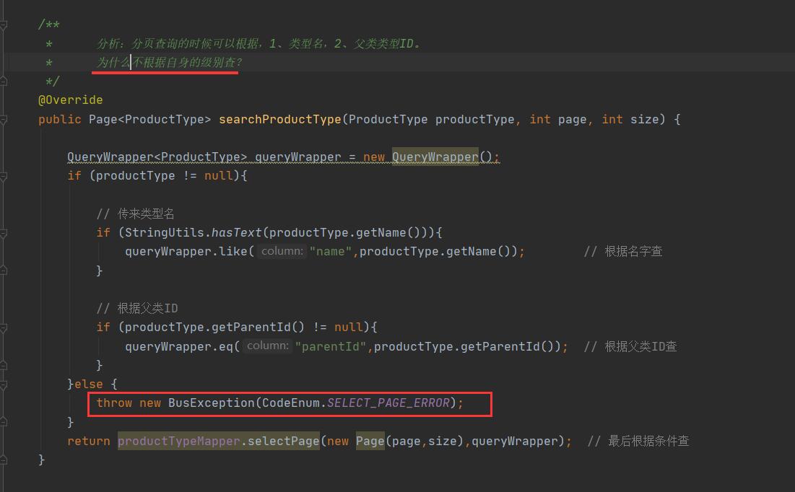
Task: Click the comment '// 传来类型名'
Action: [135, 214]
